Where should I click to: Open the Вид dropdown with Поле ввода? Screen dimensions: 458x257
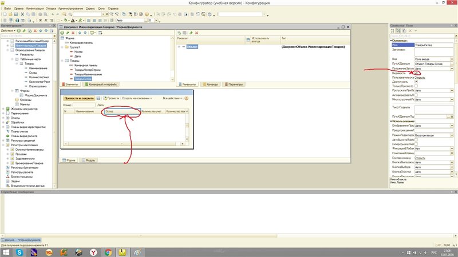[451, 59]
